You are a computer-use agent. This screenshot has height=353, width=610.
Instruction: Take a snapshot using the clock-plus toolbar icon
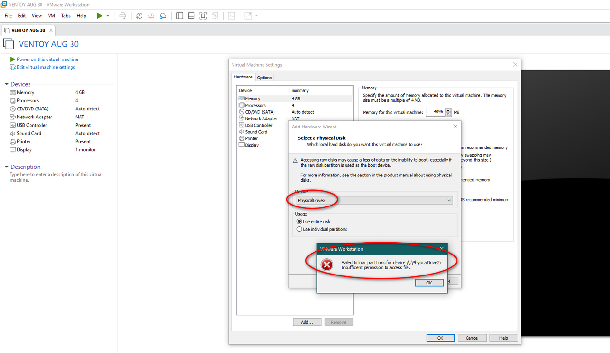click(x=139, y=16)
